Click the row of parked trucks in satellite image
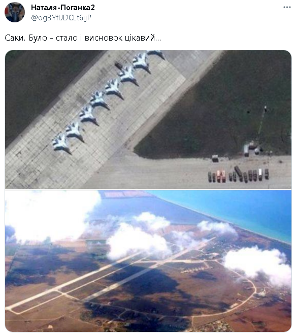 (238, 175)
